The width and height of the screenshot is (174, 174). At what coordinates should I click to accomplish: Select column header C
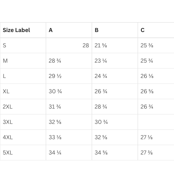[142, 30]
